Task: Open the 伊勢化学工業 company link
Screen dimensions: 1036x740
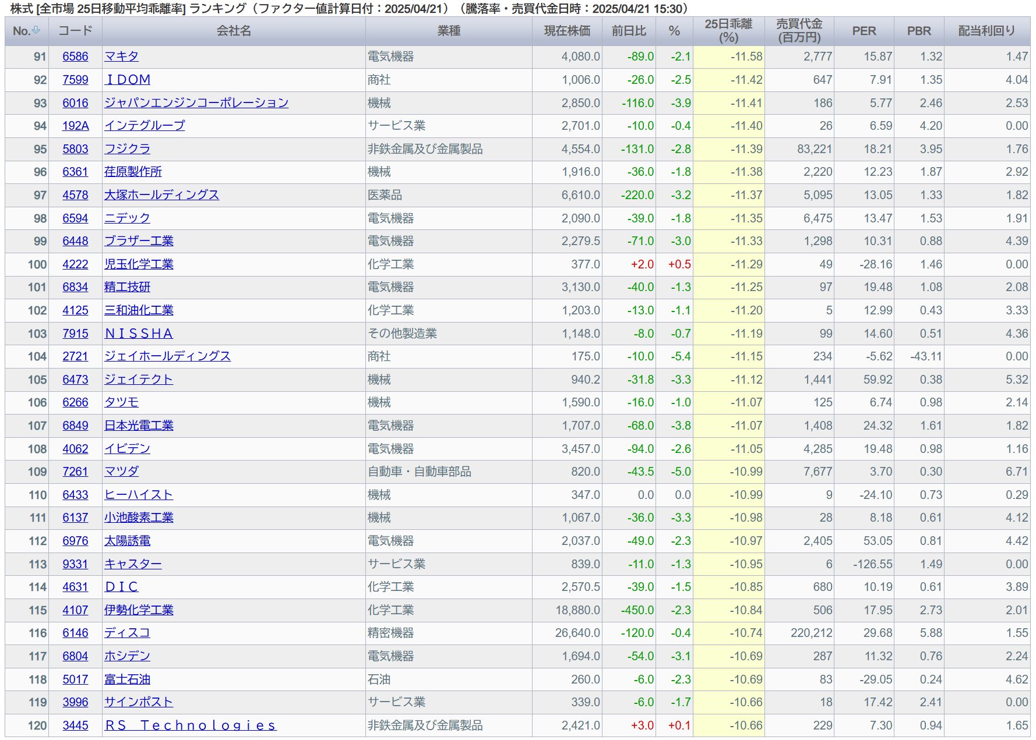Action: tap(139, 610)
